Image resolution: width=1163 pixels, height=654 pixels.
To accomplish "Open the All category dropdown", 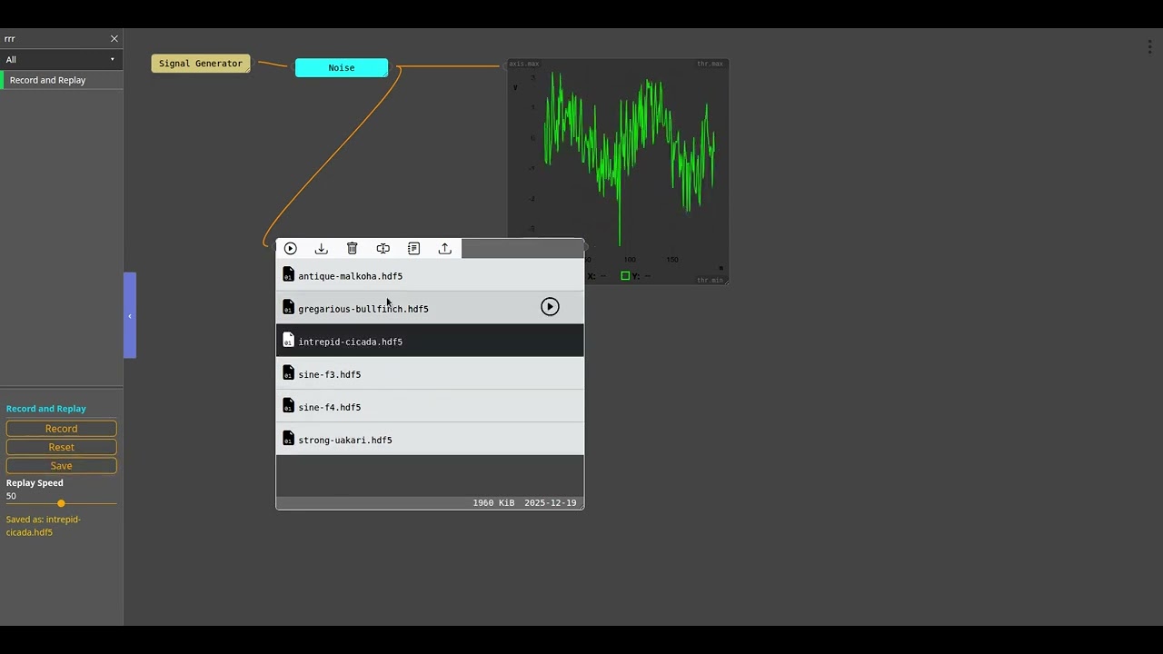I will pos(62,59).
